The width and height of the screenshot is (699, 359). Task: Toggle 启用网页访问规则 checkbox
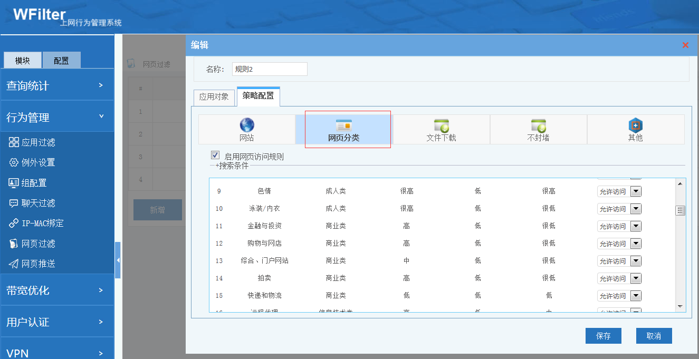[215, 156]
